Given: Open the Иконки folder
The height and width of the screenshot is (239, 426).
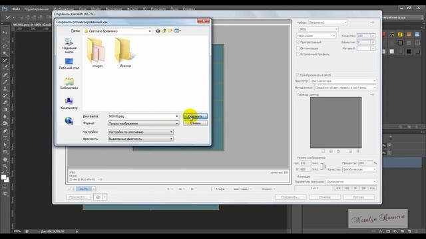Looking at the screenshot, I should click(x=125, y=52).
